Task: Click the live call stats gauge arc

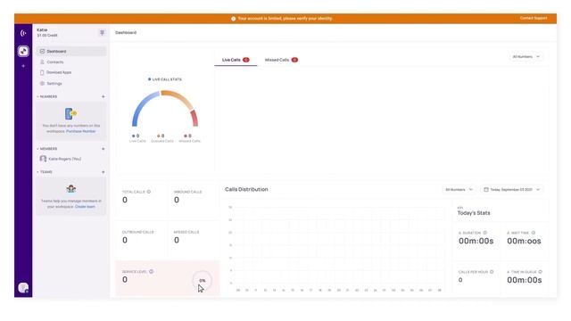Action: (x=165, y=108)
